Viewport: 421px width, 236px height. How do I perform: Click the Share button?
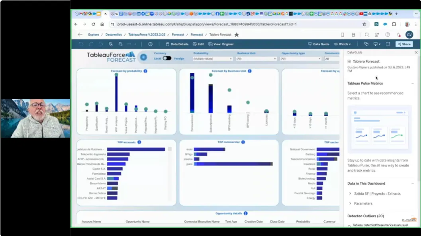(404, 44)
